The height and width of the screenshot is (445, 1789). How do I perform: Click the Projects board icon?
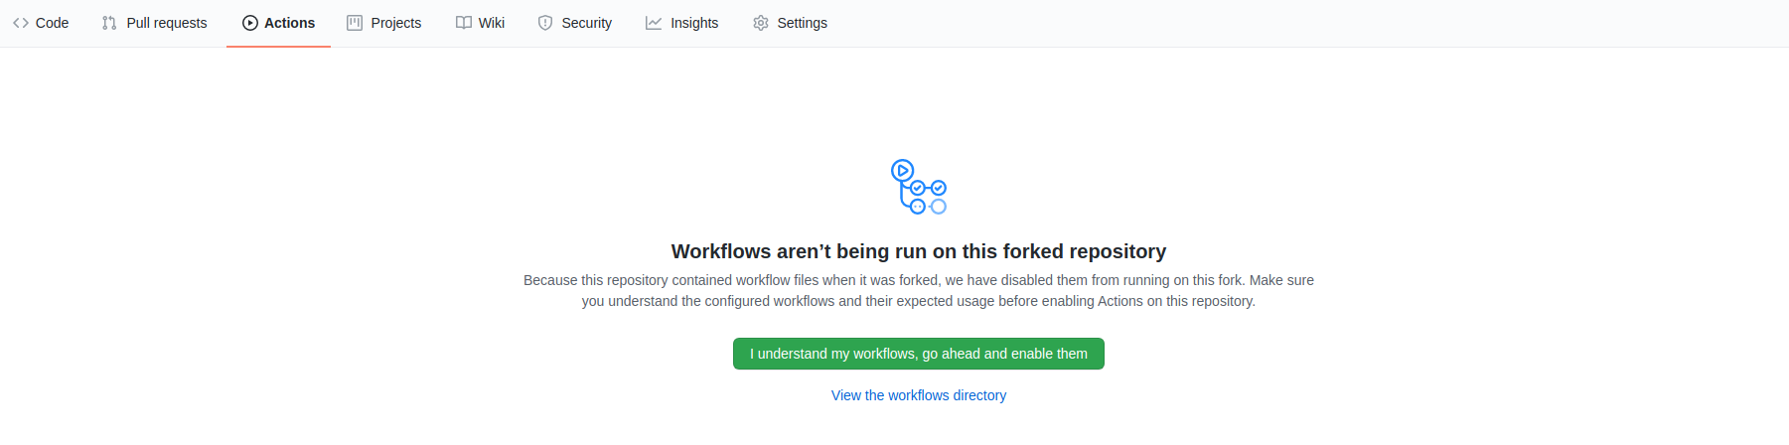point(355,23)
